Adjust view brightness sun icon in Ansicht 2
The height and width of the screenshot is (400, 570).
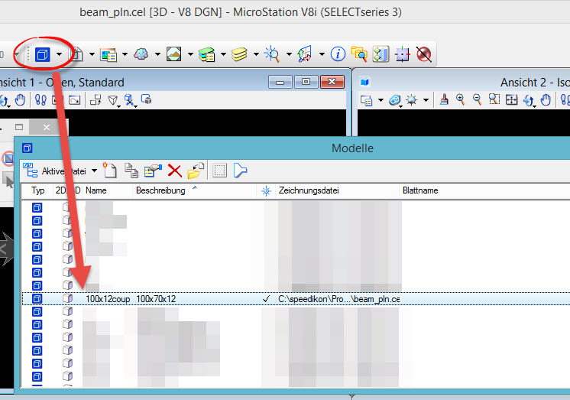pyautogui.click(x=412, y=100)
